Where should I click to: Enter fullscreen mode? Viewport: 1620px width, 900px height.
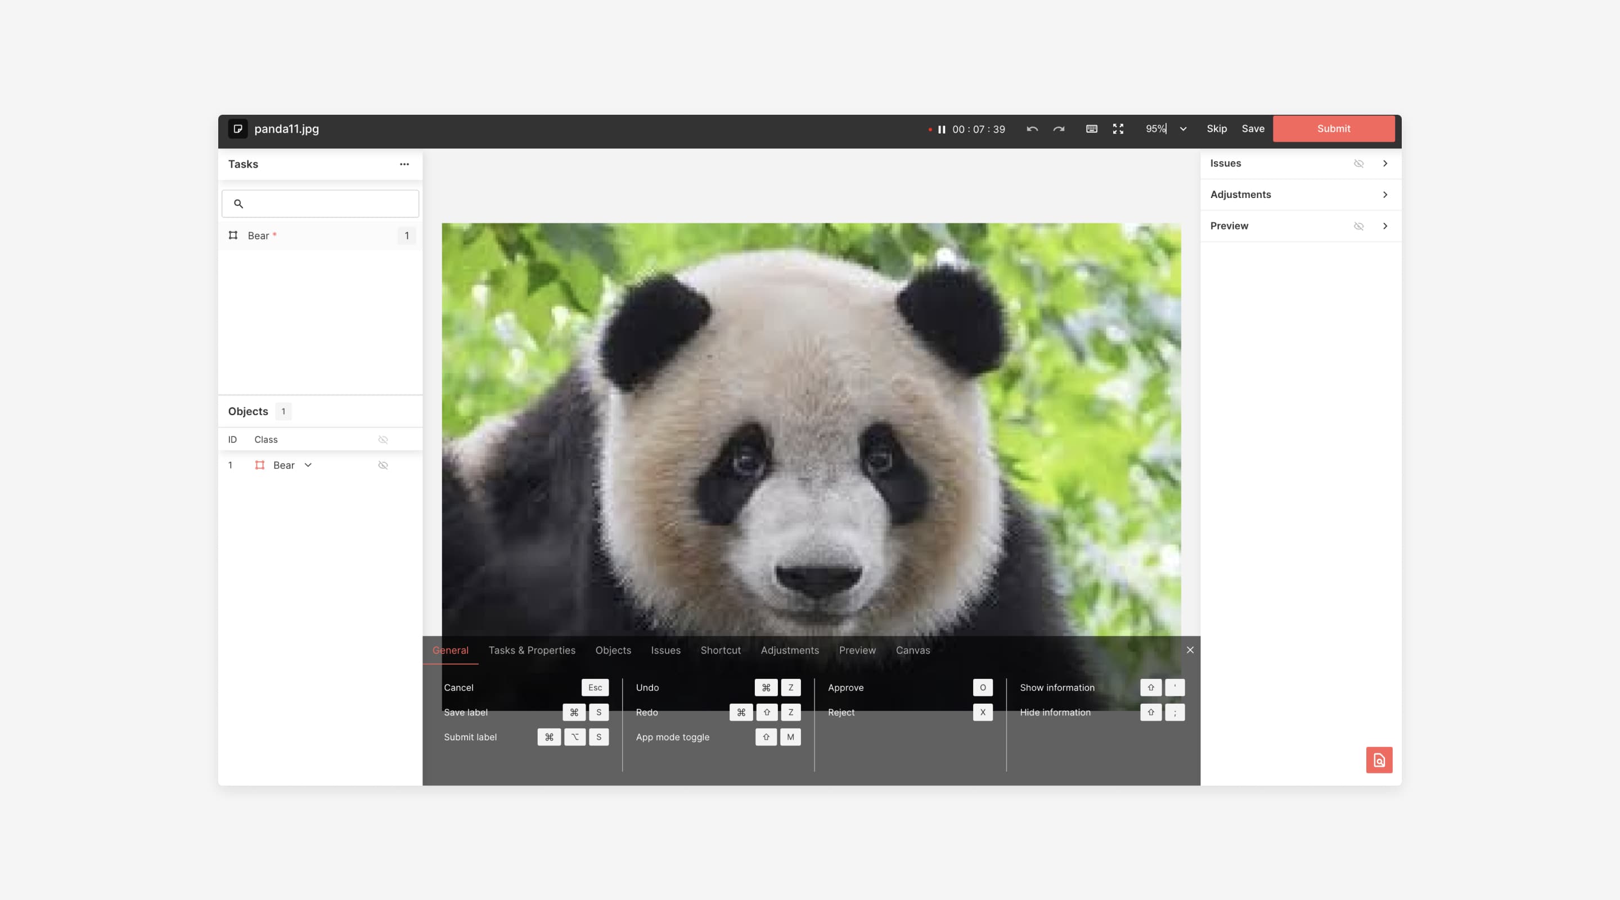(1118, 129)
